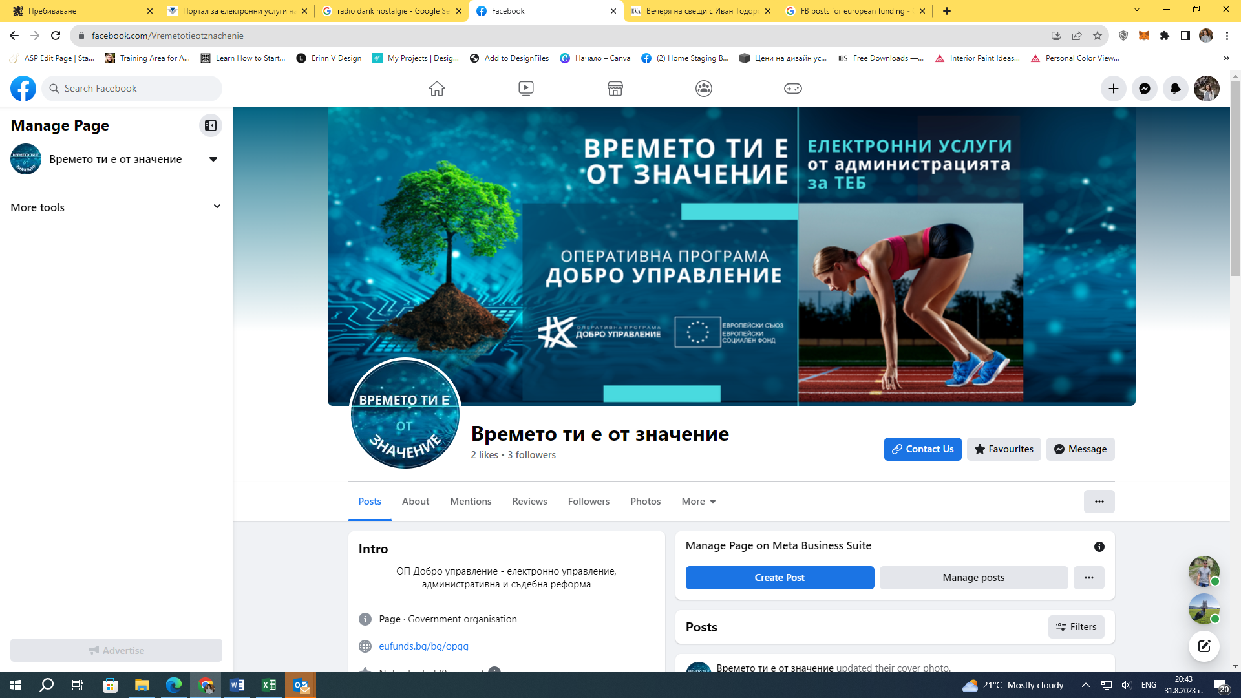Screen dimensions: 1241x698
Task: Bookmark this page with the star
Action: click(1098, 36)
